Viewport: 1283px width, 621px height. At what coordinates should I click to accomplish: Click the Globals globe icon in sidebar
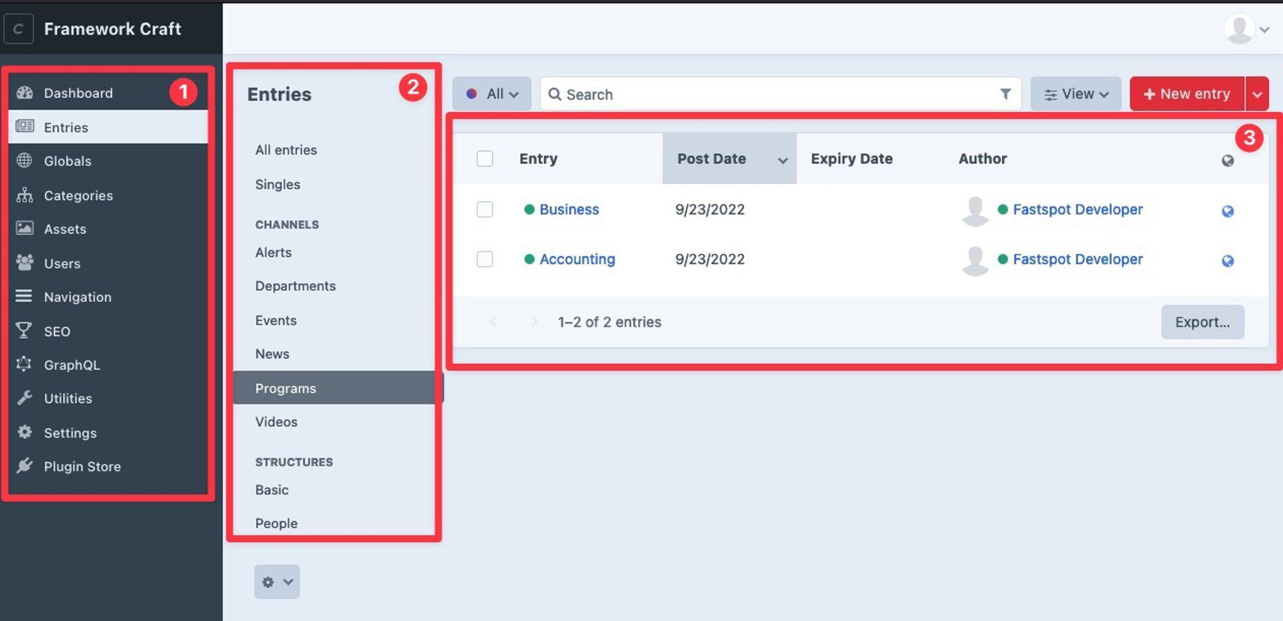click(x=24, y=161)
